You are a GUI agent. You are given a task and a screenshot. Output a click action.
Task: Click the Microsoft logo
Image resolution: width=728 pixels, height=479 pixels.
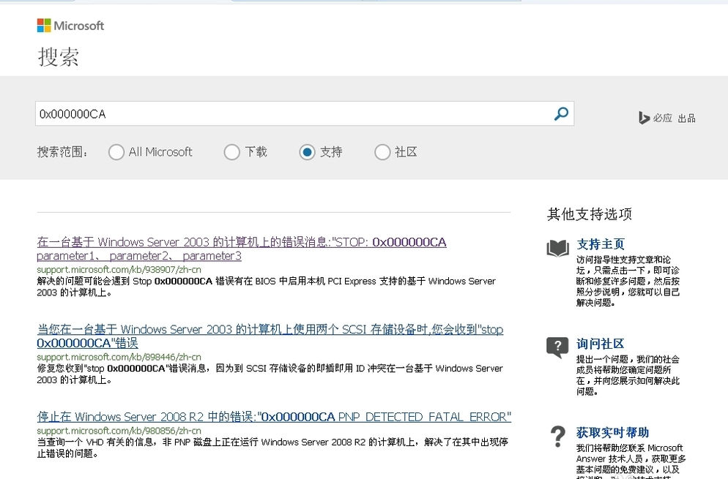point(70,26)
